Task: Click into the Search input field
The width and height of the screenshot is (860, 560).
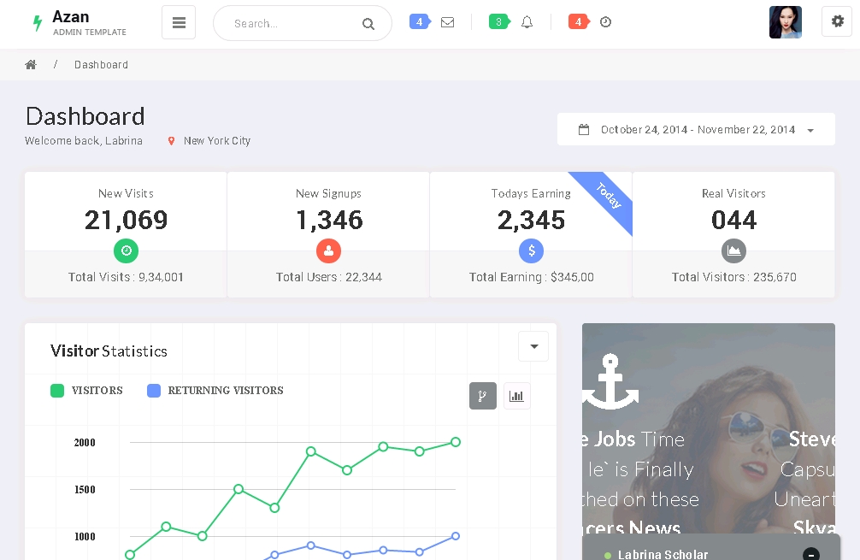Action: (291, 24)
